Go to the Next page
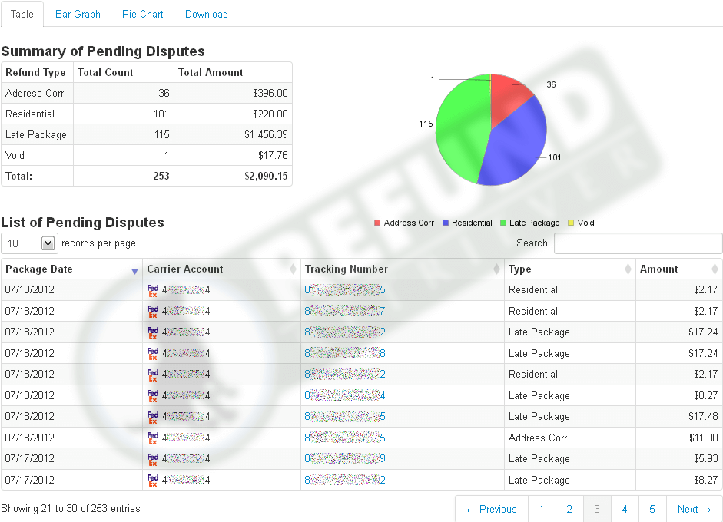The height and width of the screenshot is (522, 723). tap(694, 509)
